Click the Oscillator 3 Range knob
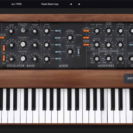 coord(11,59)
